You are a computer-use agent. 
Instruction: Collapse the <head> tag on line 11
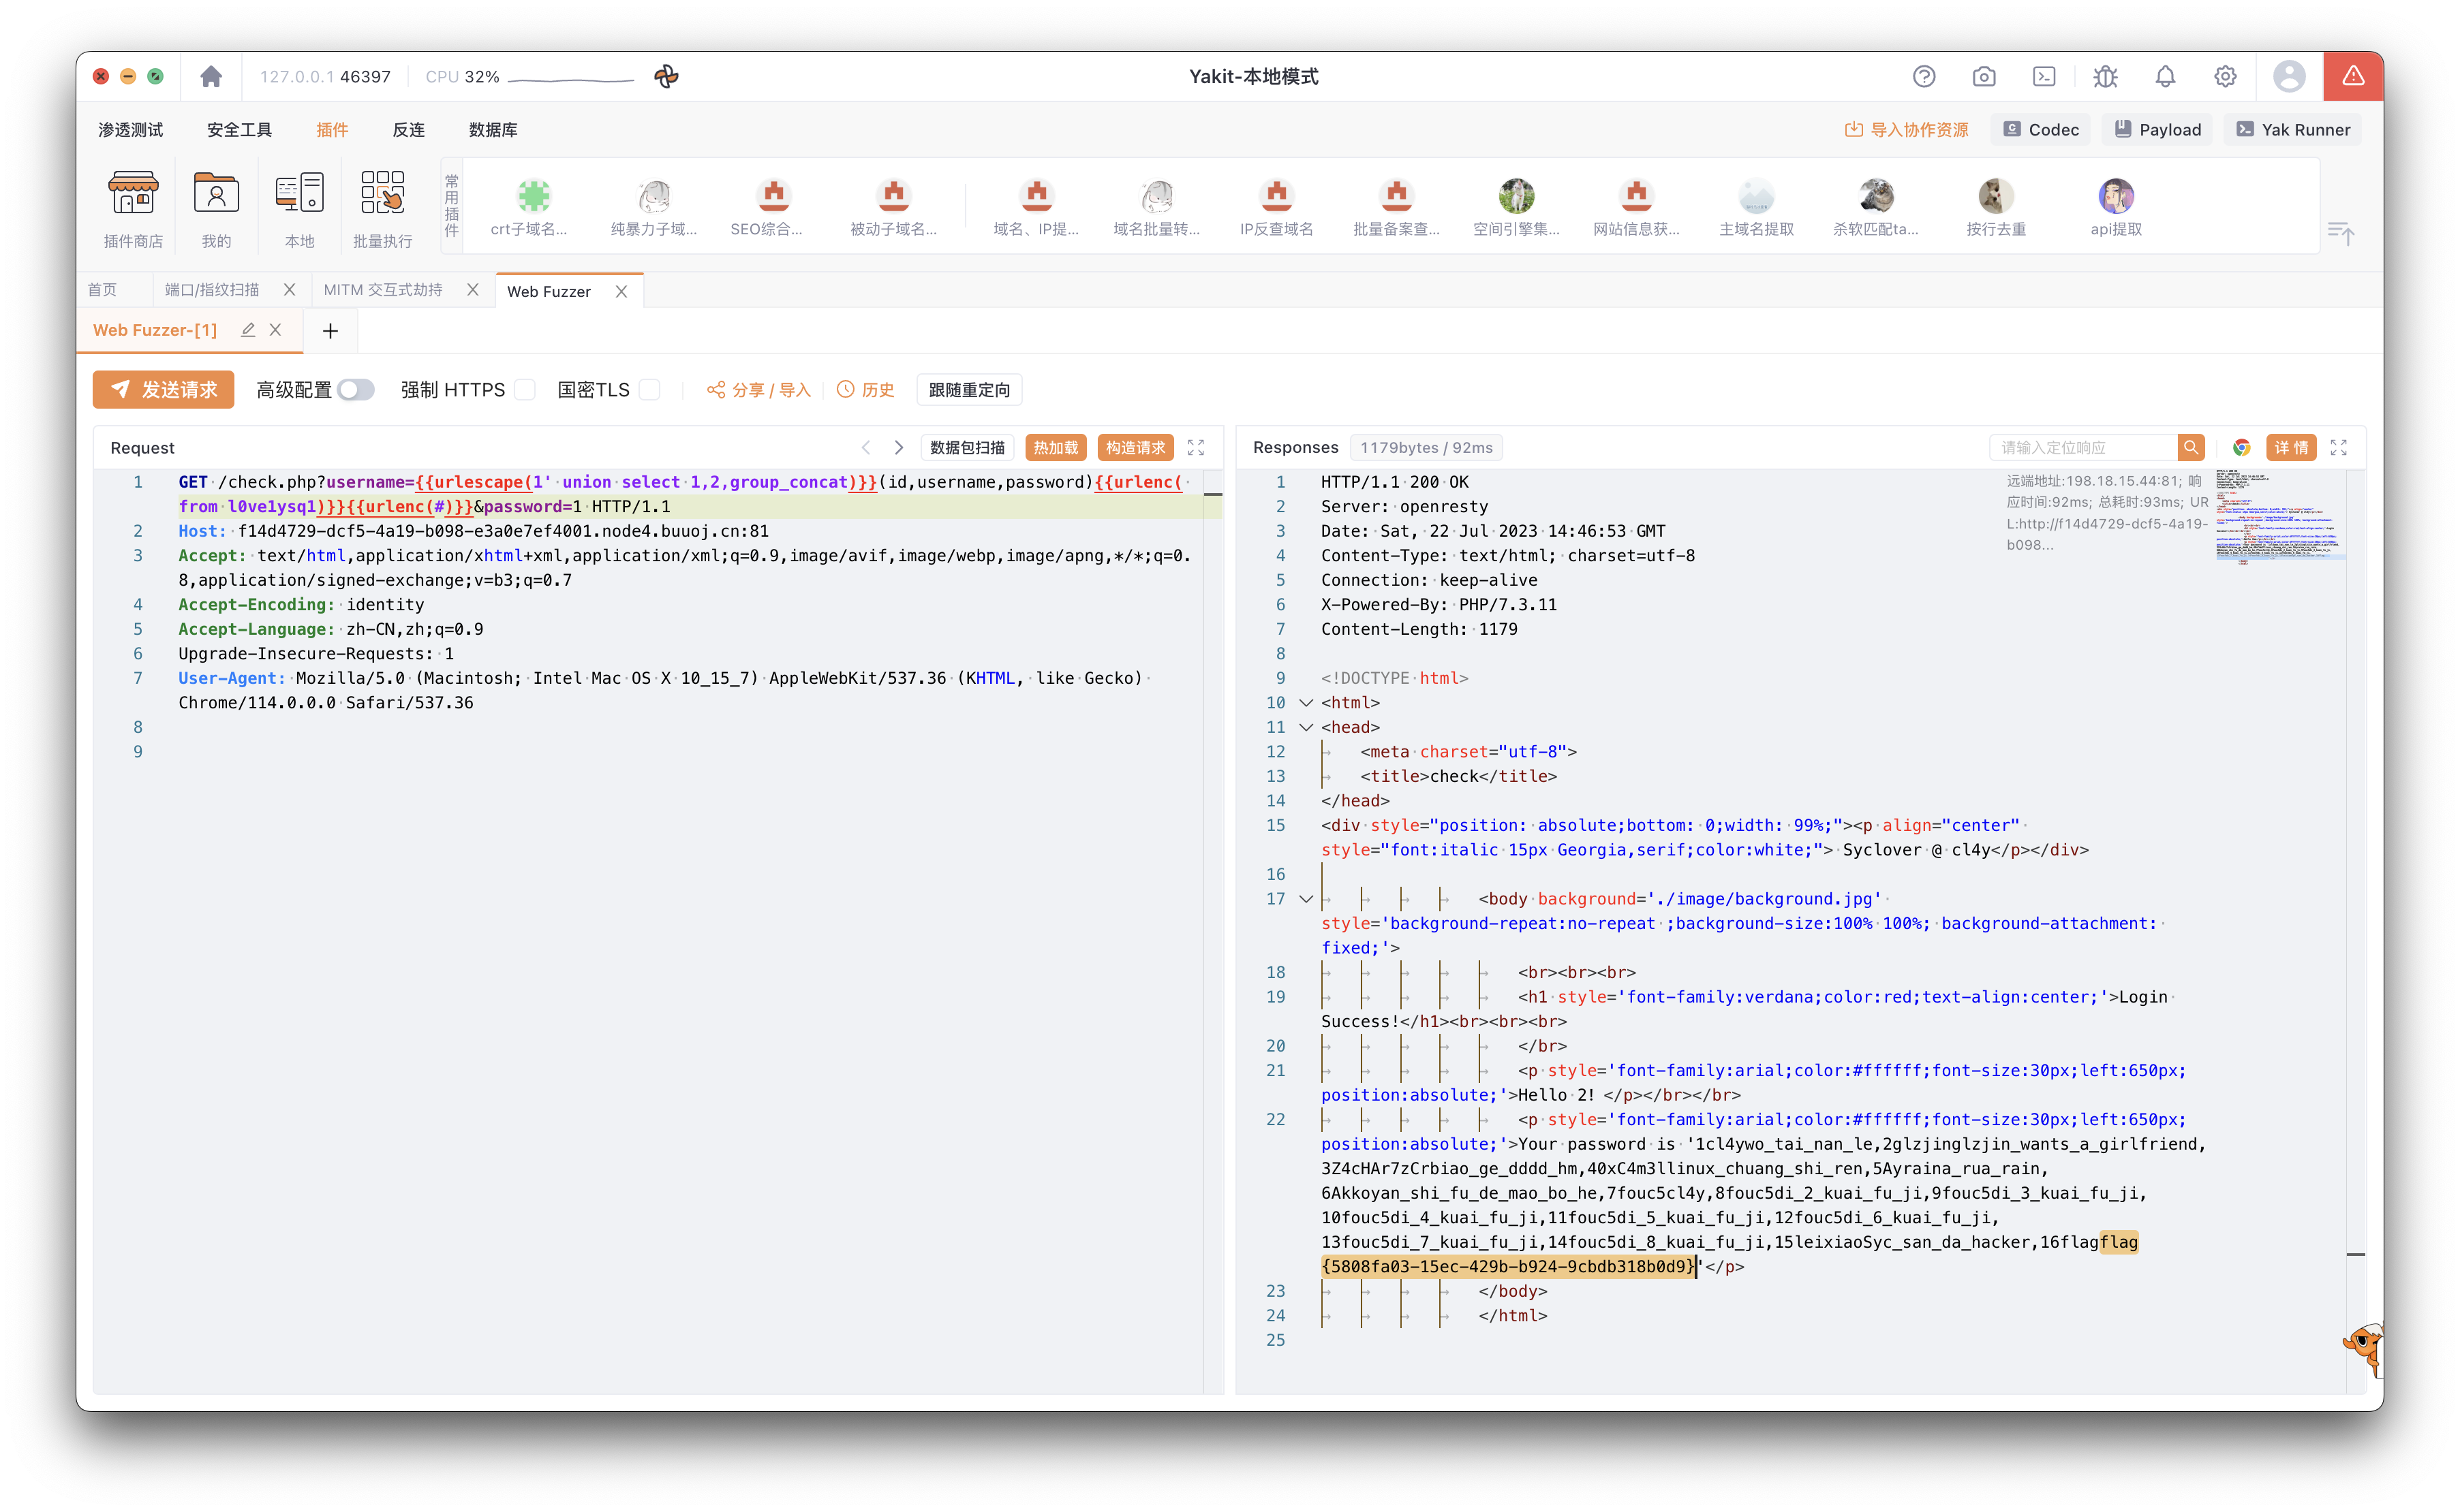click(1306, 727)
